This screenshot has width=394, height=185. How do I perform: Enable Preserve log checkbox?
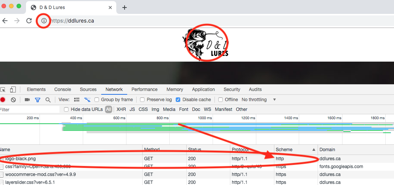click(142, 100)
